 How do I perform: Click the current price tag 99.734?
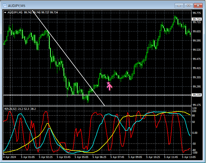[197, 19]
